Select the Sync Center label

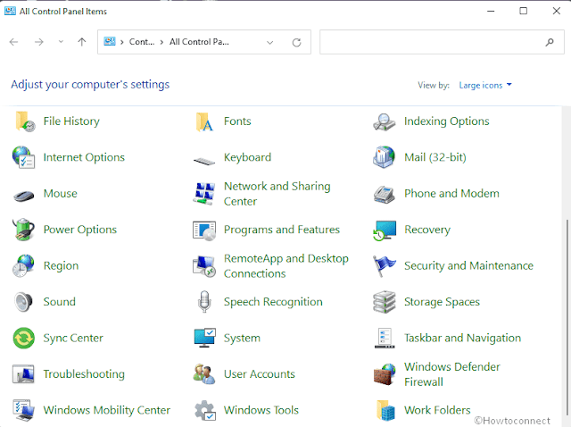tap(73, 338)
